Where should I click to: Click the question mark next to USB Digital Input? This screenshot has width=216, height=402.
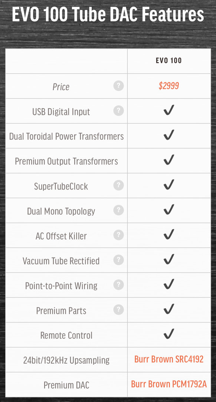tap(119, 111)
